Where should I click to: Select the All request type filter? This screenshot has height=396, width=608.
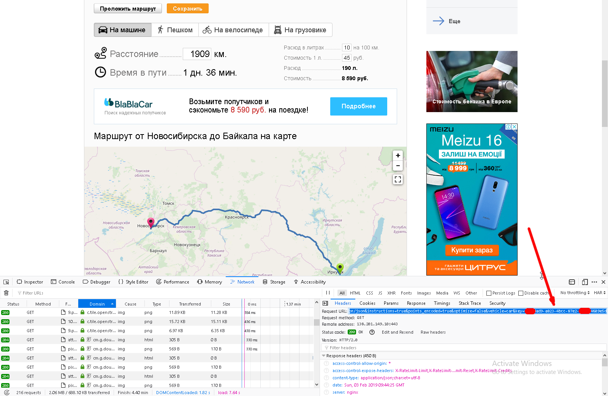[342, 293]
